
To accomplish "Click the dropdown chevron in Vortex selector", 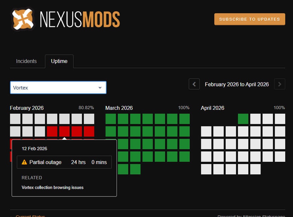I will (x=100, y=88).
